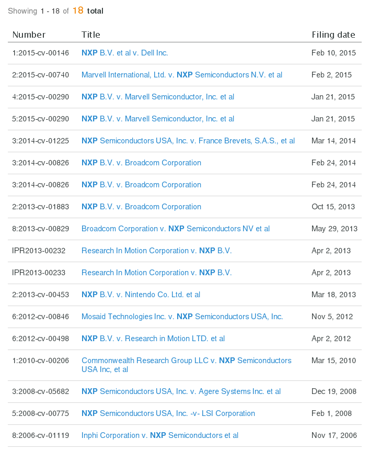Open NXP Semiconductors USA v. LSI Corporation case
This screenshot has height=450, width=369.
[168, 413]
